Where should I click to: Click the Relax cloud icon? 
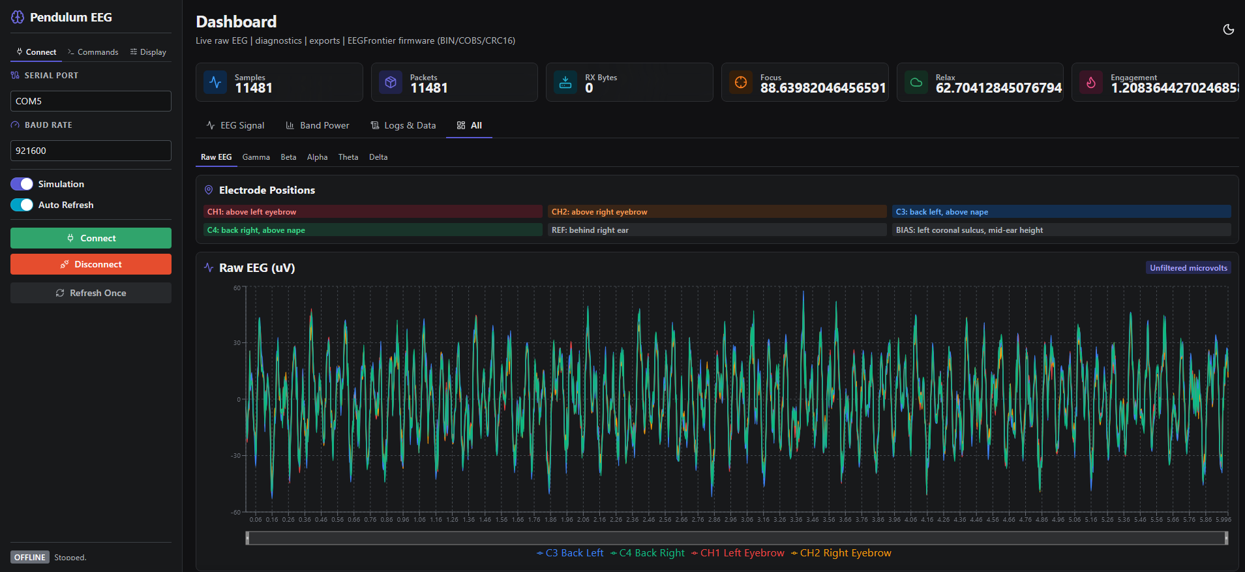coord(916,83)
